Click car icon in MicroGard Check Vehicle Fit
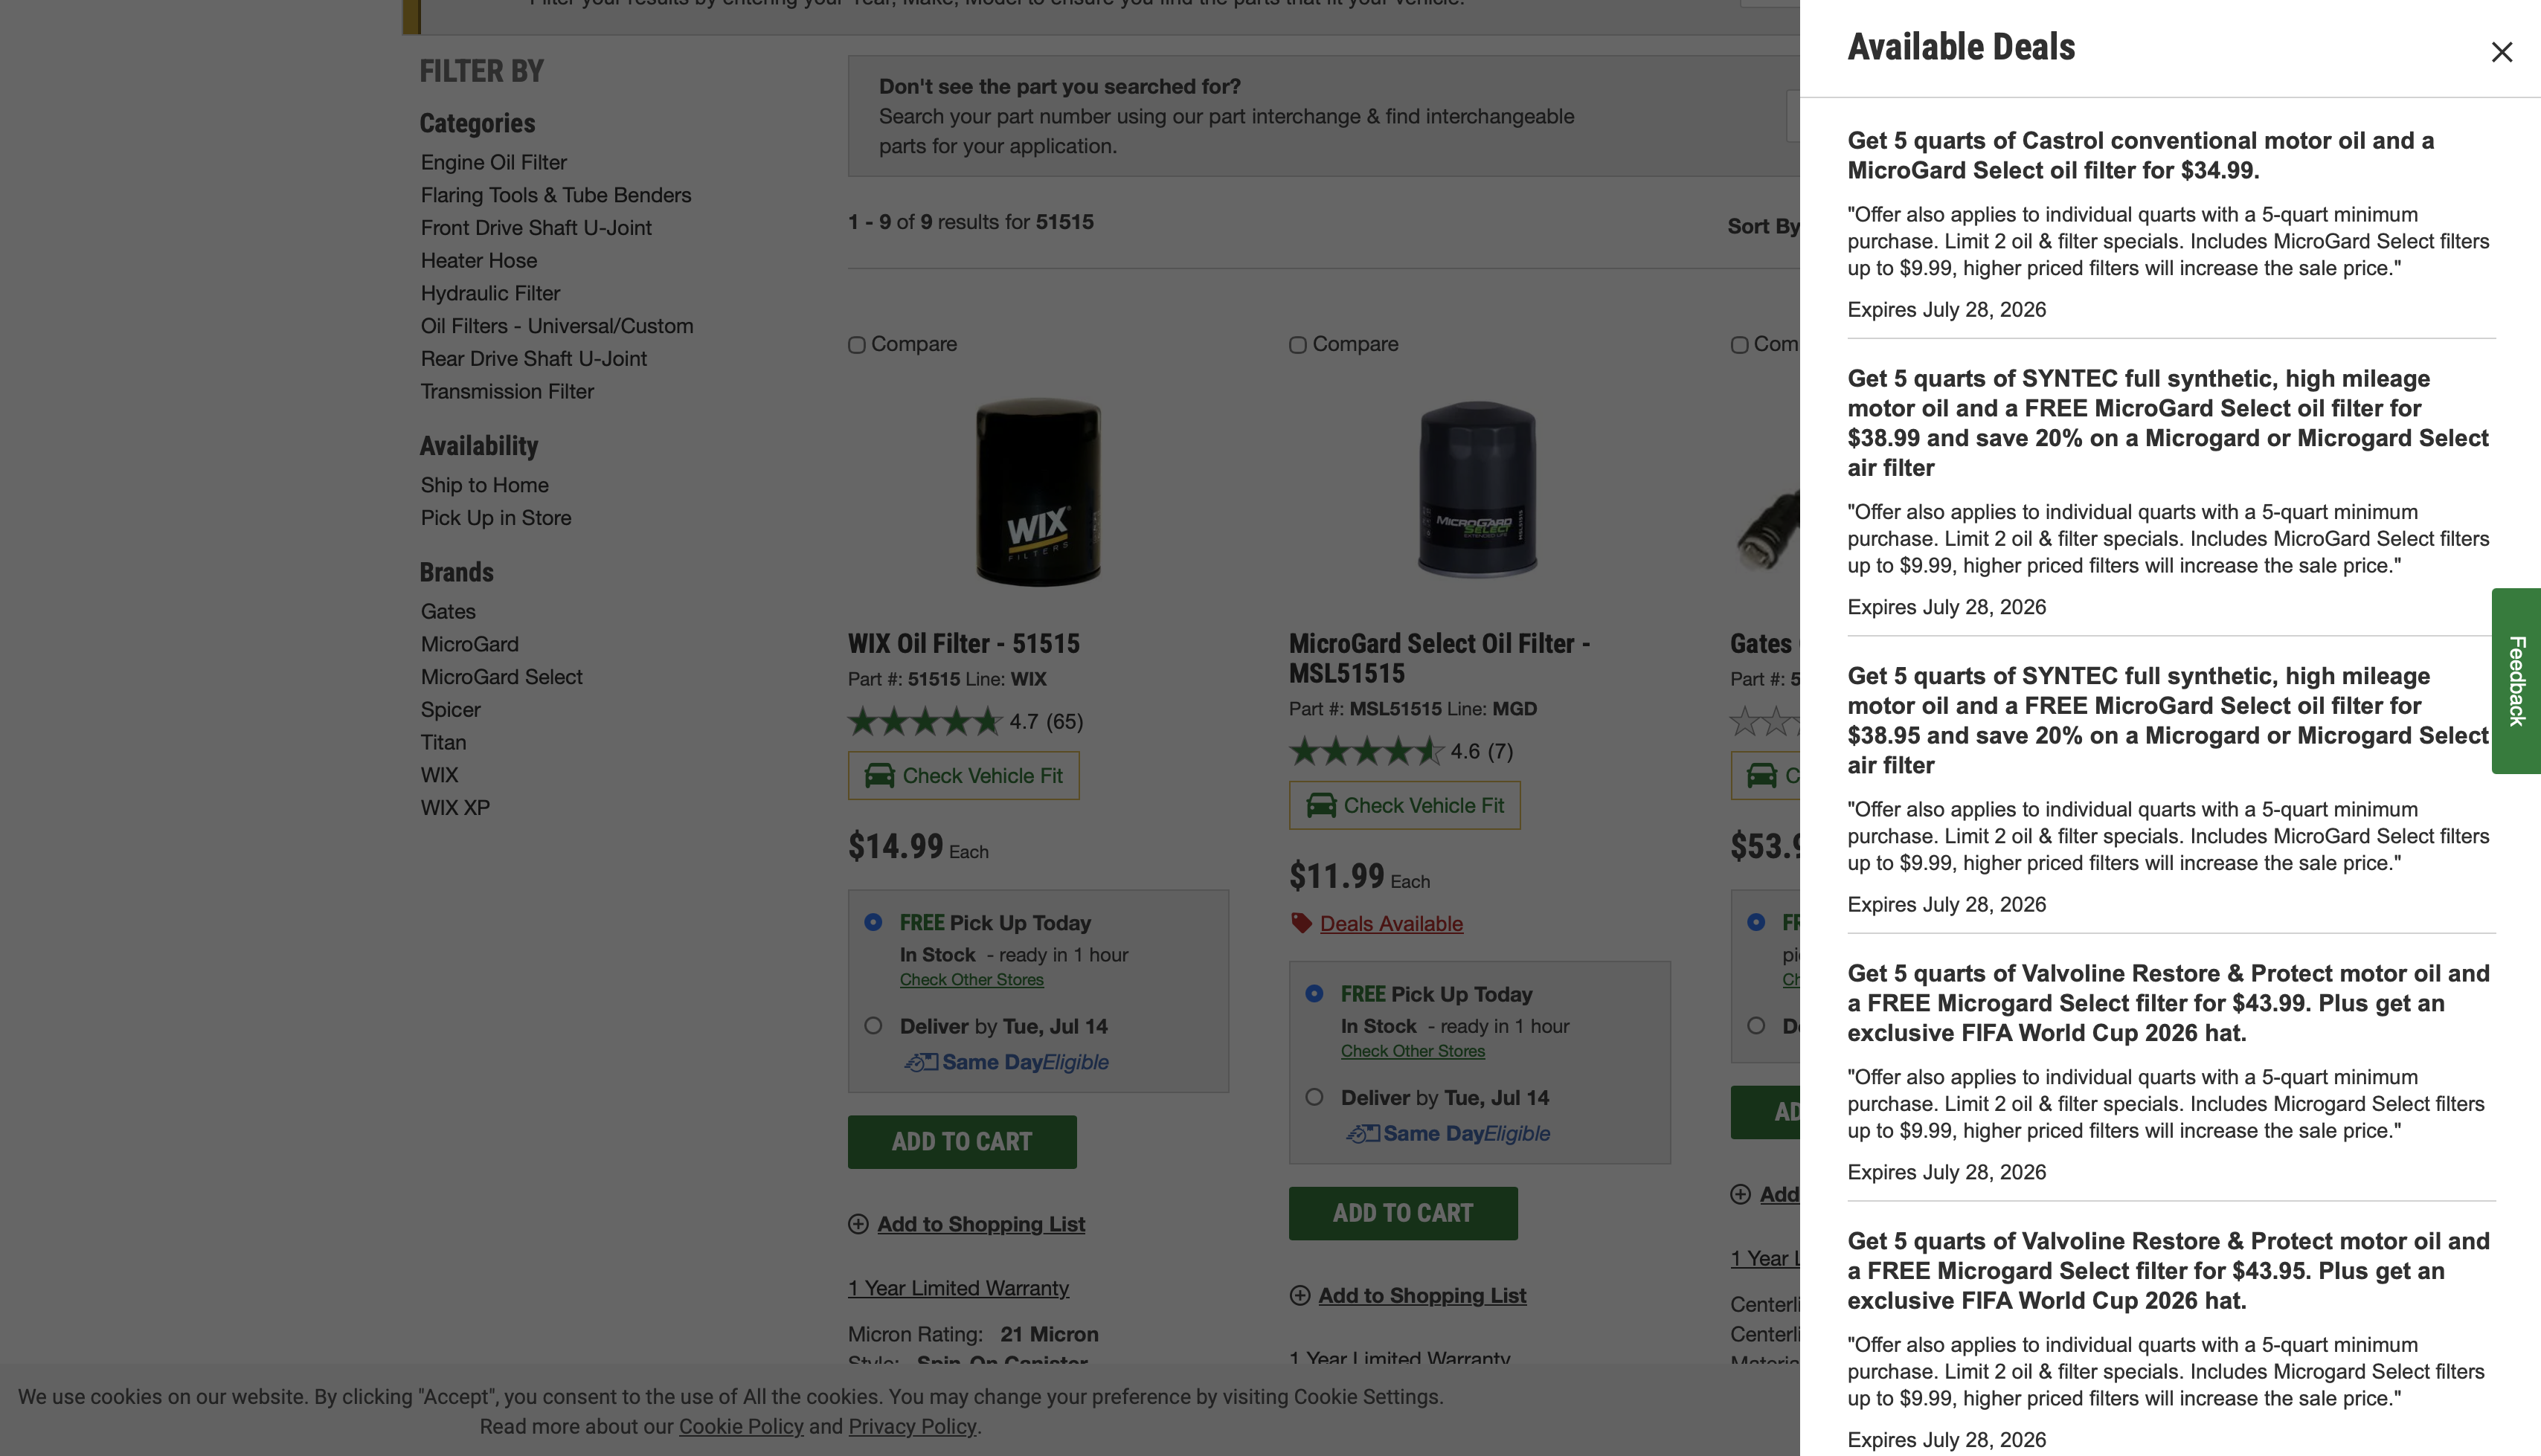This screenshot has height=1456, width=2541. point(1321,805)
